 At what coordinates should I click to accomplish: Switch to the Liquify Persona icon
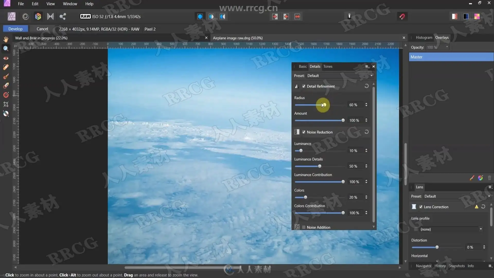pos(25,16)
